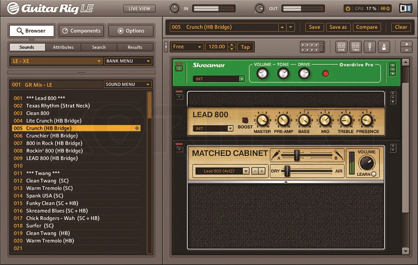The height and width of the screenshot is (265, 418).
Task: Click the Tap tempo button
Action: (245, 47)
